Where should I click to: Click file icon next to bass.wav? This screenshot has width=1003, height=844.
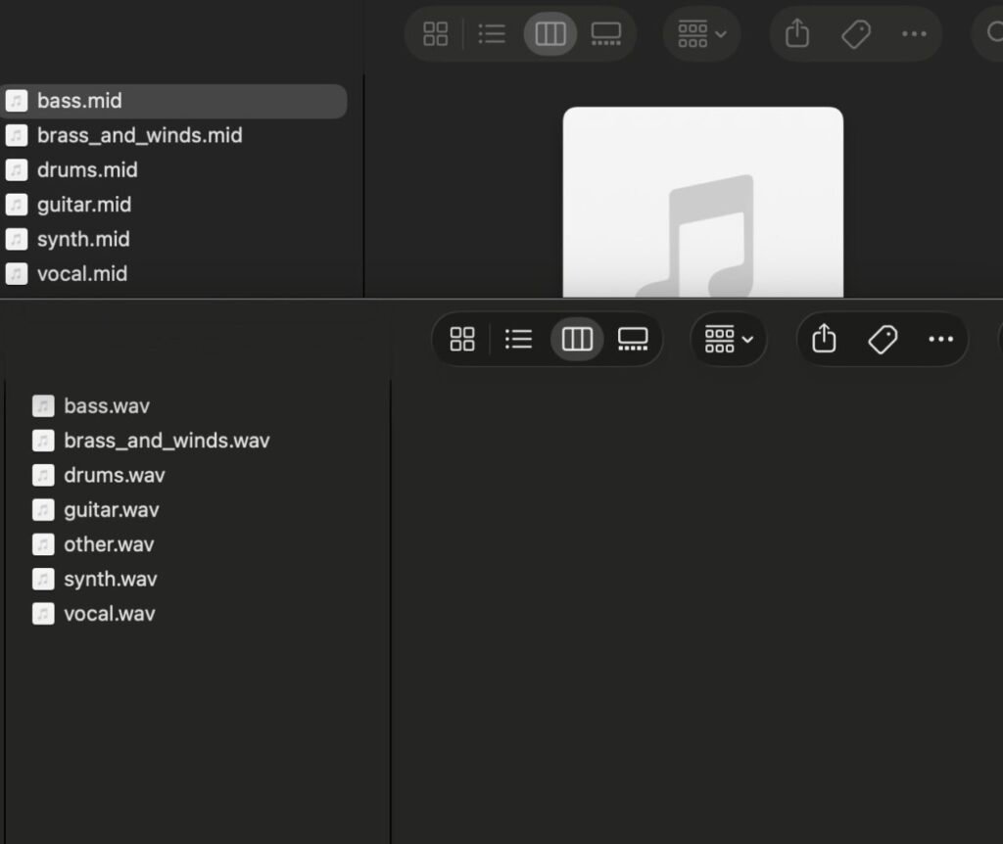pyautogui.click(x=43, y=406)
